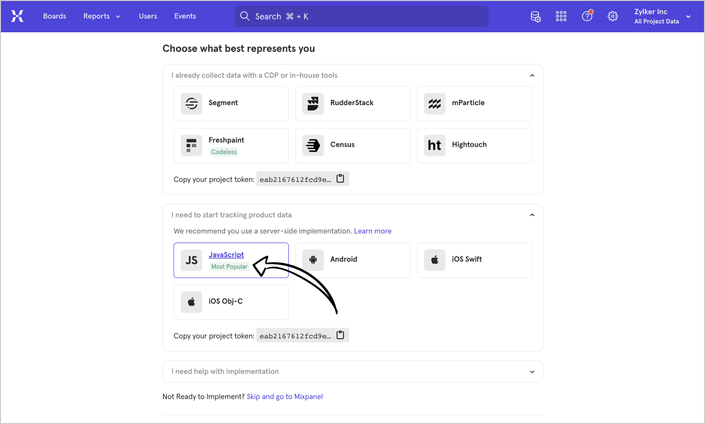Open the JavaScript link
Viewport: 705px width, 424px height.
[x=226, y=255]
